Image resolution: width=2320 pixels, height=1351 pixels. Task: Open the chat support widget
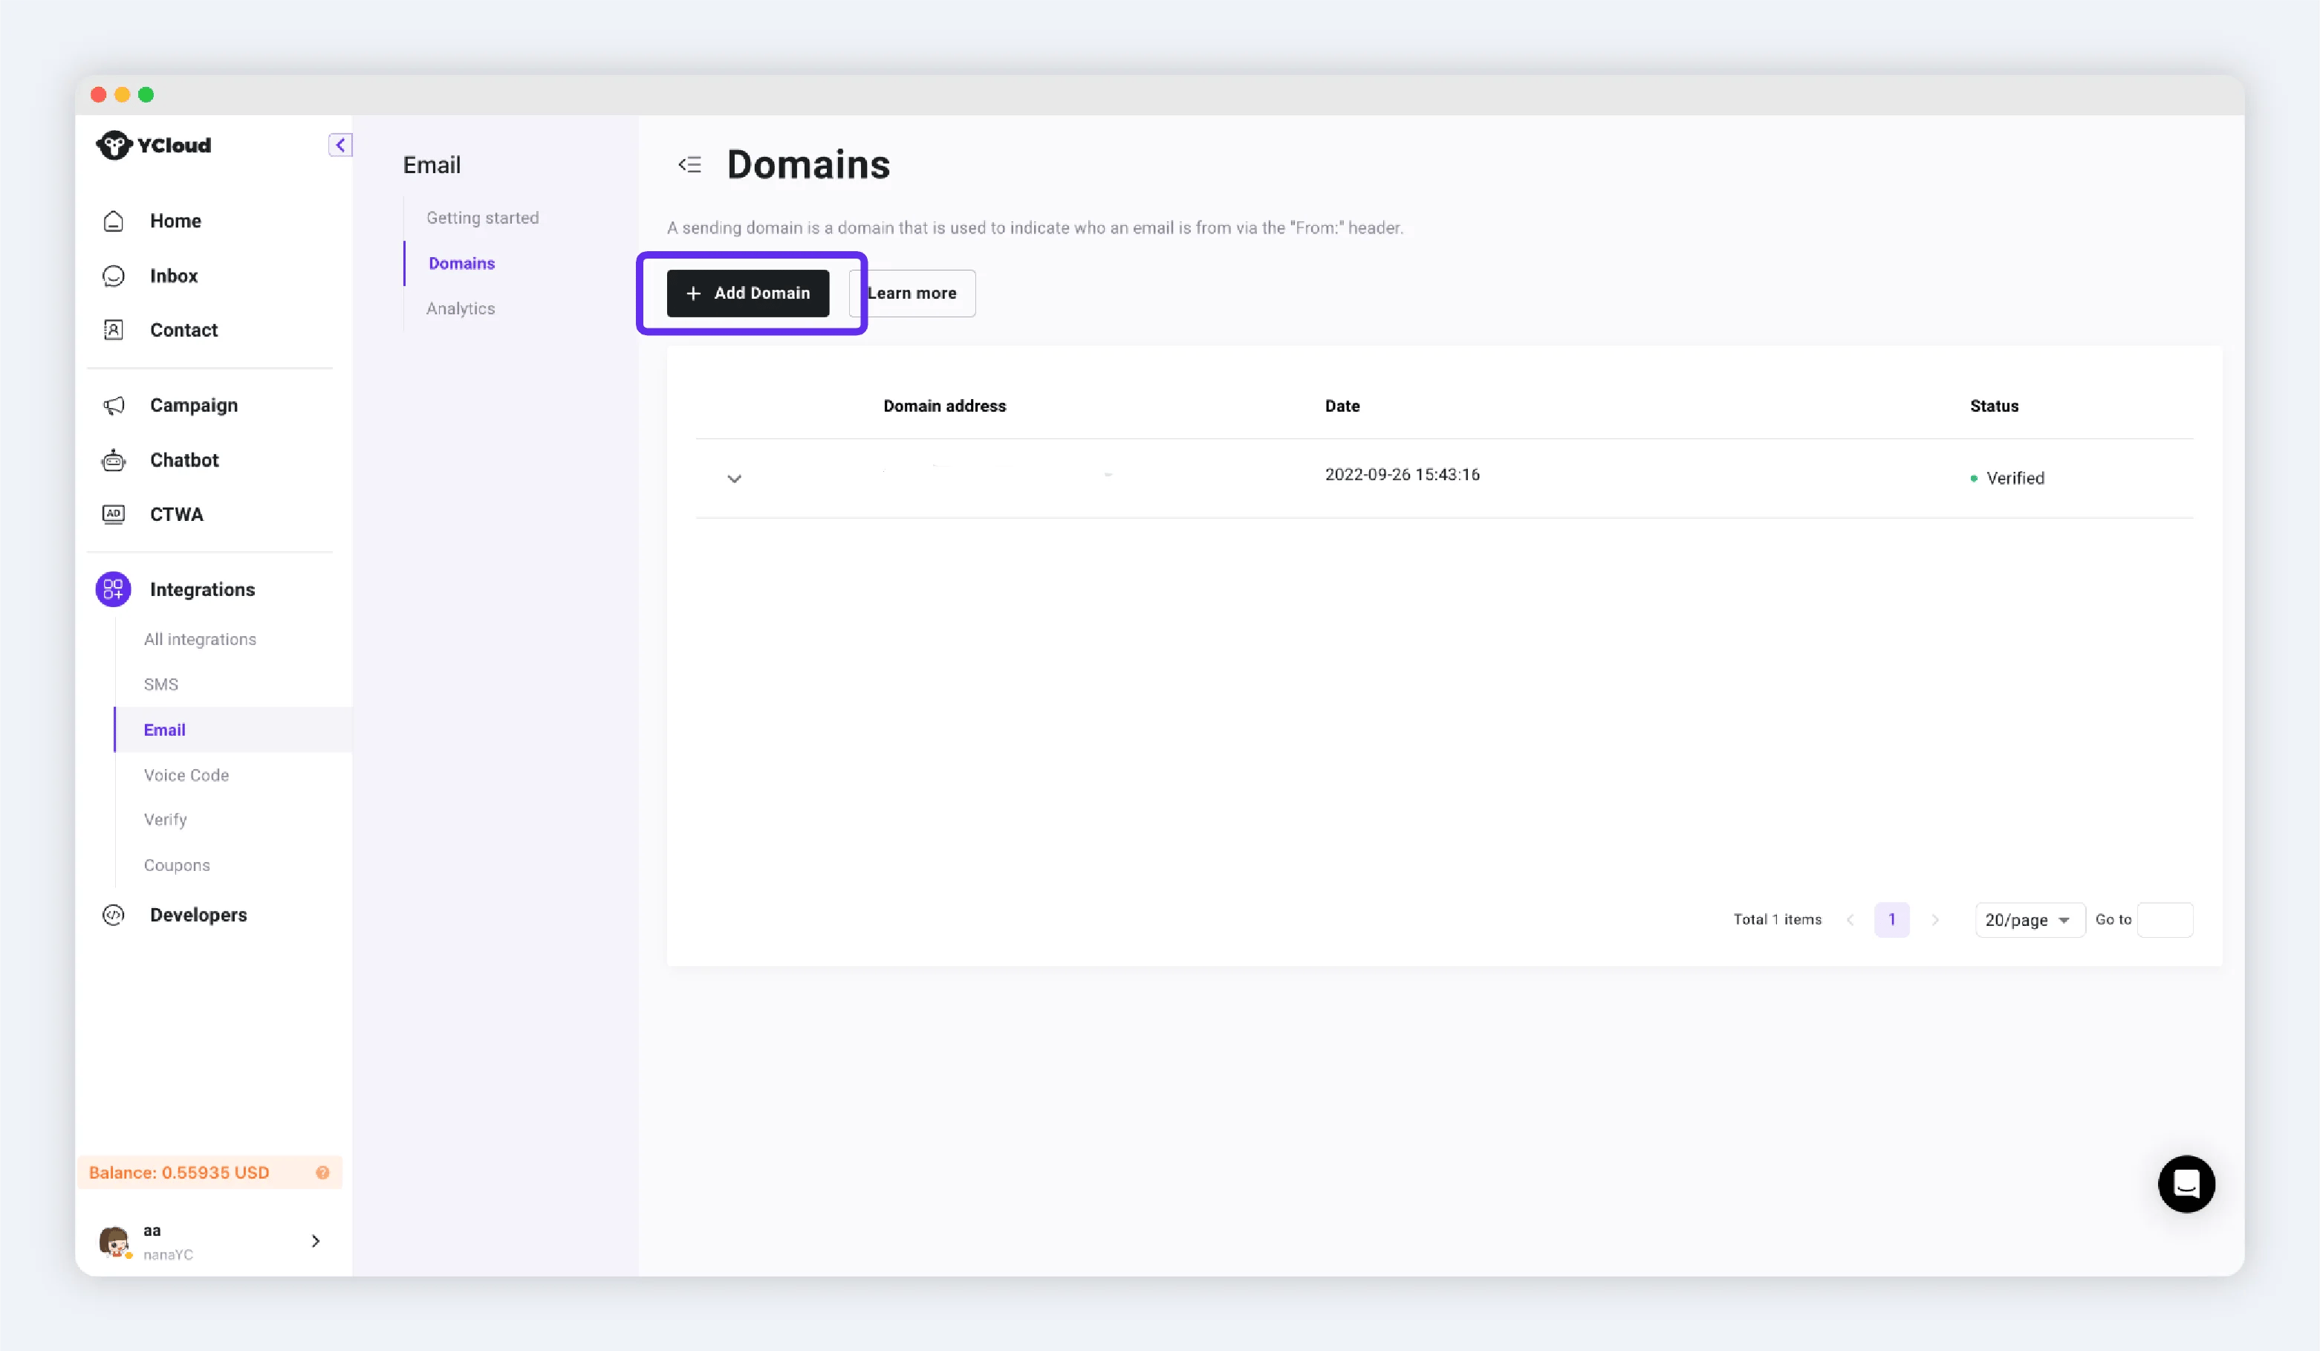tap(2186, 1183)
